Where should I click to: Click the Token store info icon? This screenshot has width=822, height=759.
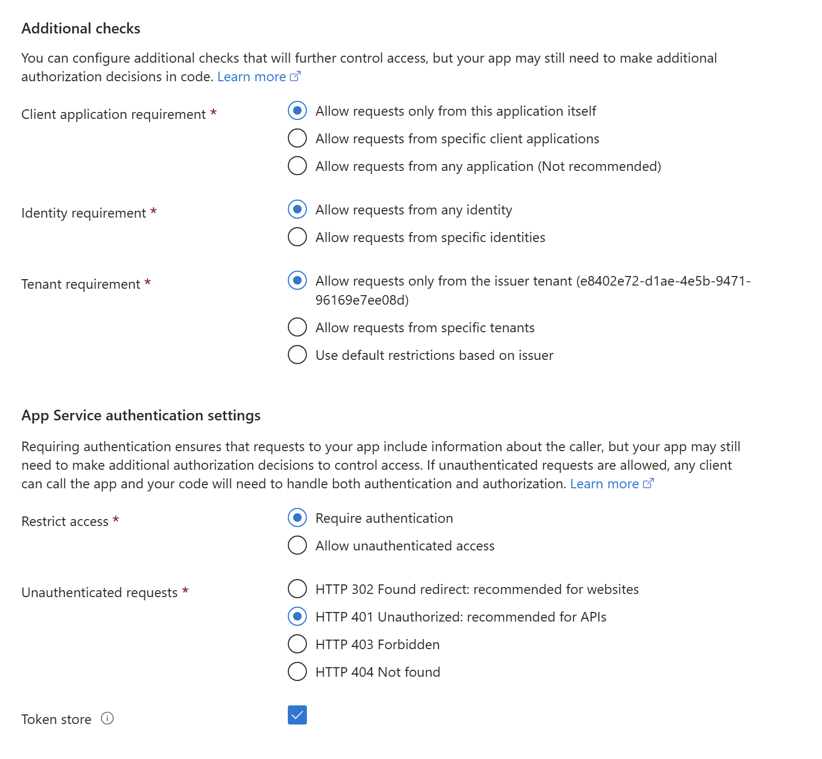click(x=107, y=718)
